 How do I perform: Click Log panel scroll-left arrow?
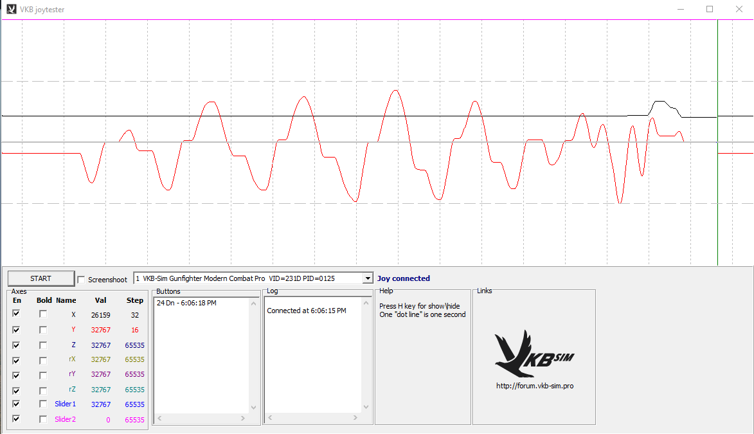coord(271,419)
